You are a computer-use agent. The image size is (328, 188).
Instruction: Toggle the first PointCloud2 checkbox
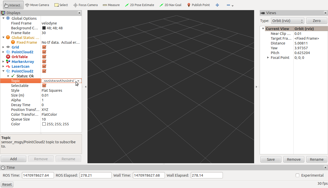point(44,52)
